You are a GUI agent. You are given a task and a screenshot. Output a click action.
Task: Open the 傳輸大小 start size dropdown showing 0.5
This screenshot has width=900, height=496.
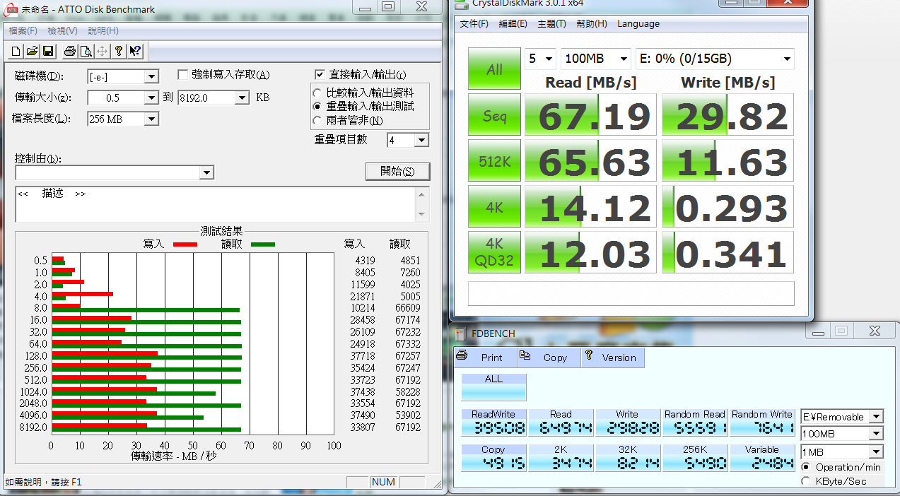[x=151, y=98]
